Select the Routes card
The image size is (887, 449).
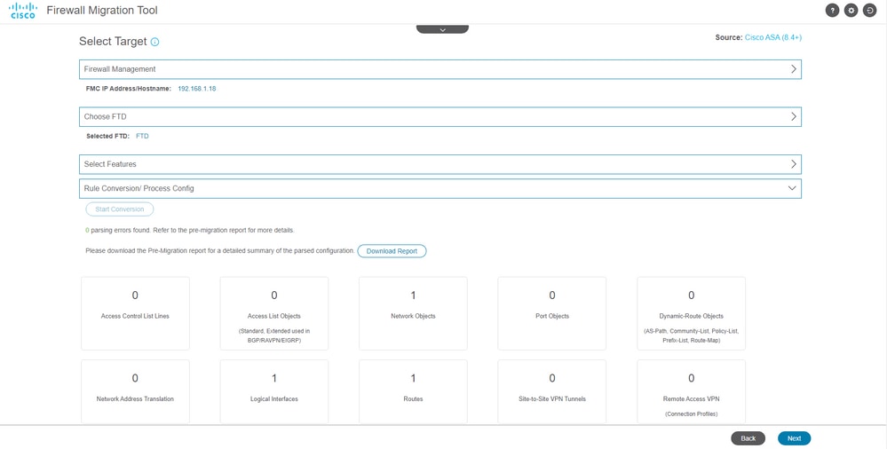point(413,391)
